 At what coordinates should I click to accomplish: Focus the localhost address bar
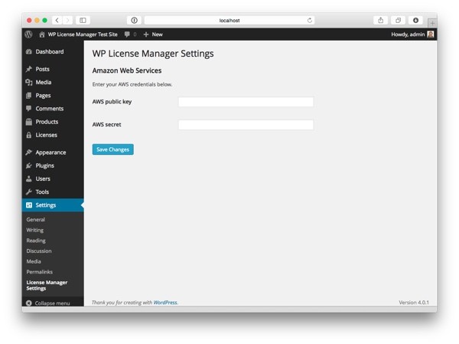click(x=229, y=20)
